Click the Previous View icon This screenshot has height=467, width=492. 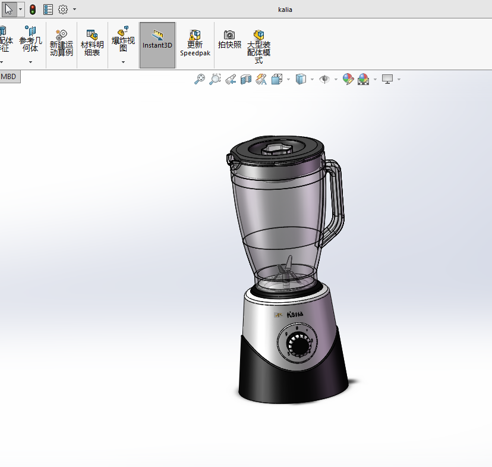coord(231,79)
